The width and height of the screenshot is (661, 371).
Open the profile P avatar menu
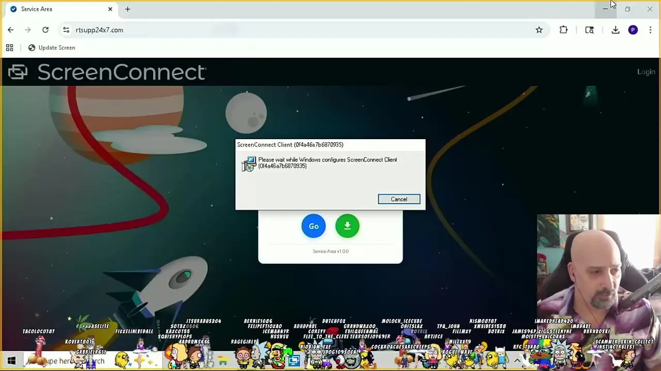633,30
